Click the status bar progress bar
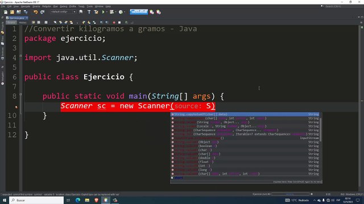This screenshot has width=364, height=204. 290,194
